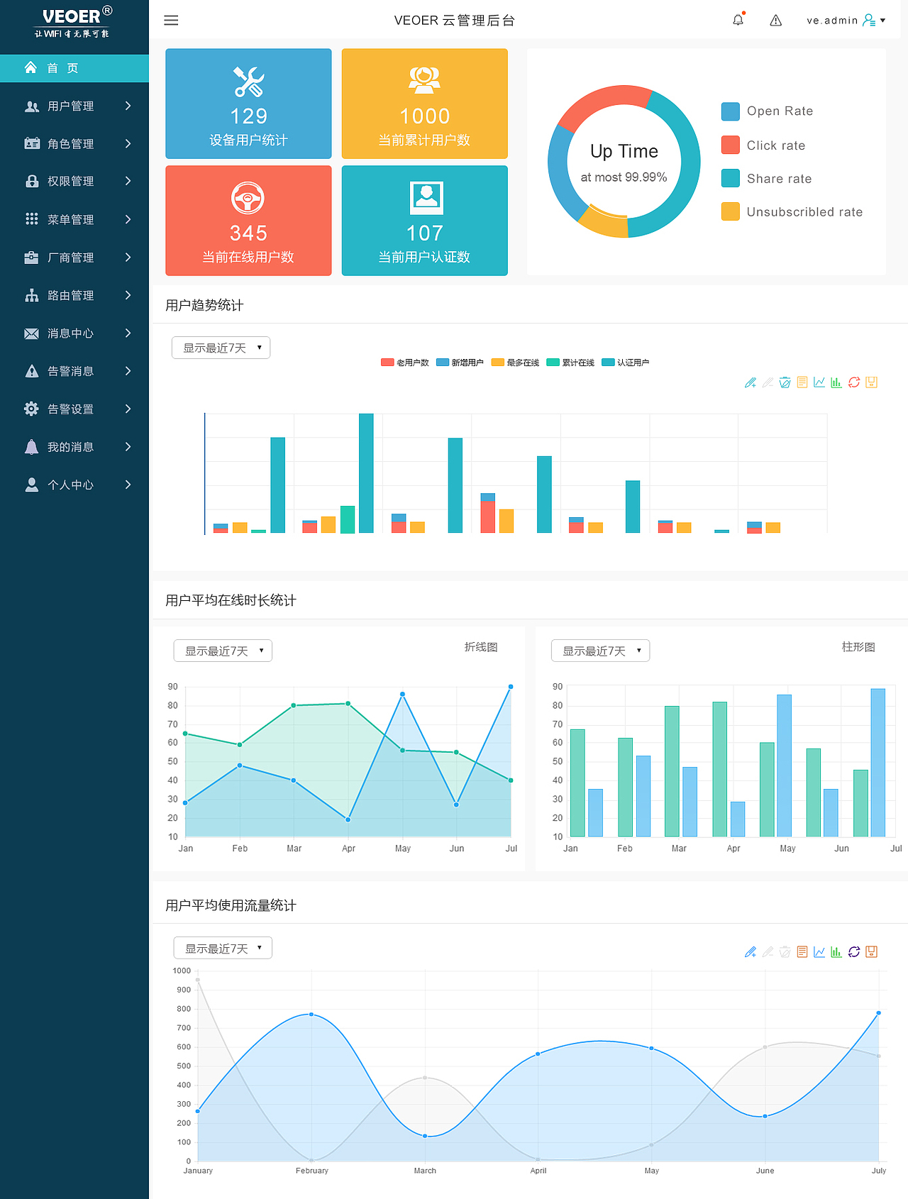Screen dimensions: 908x1199
Task: Go to 首页 home menu item
Action: [x=74, y=68]
